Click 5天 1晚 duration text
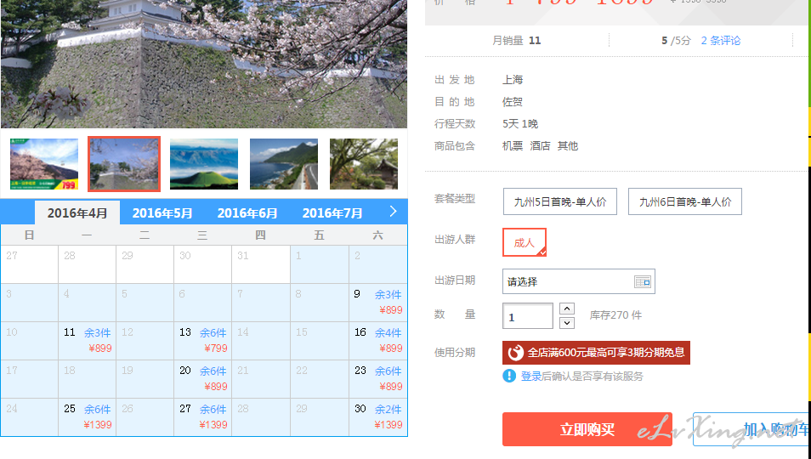811x459 pixels. point(520,124)
